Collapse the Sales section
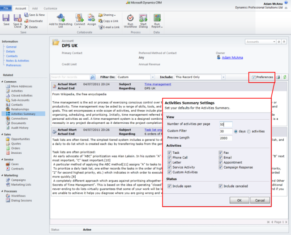Image resolution: width=291 pixels, height=235 pixels. (x=2, y=135)
